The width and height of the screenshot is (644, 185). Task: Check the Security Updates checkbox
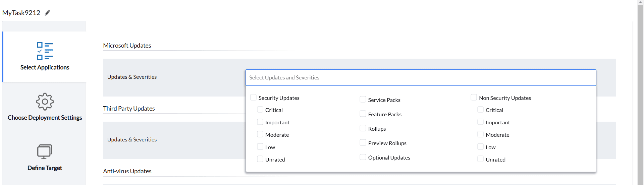(254, 98)
